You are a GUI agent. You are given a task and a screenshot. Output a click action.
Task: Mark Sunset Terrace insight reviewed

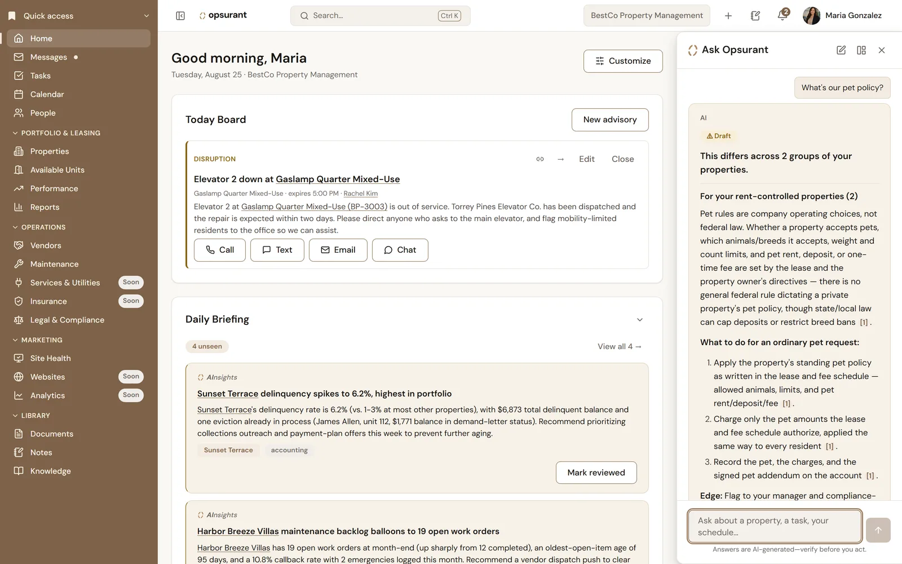596,473
